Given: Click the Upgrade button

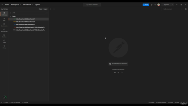Looking at the screenshot, I should pos(166,5).
